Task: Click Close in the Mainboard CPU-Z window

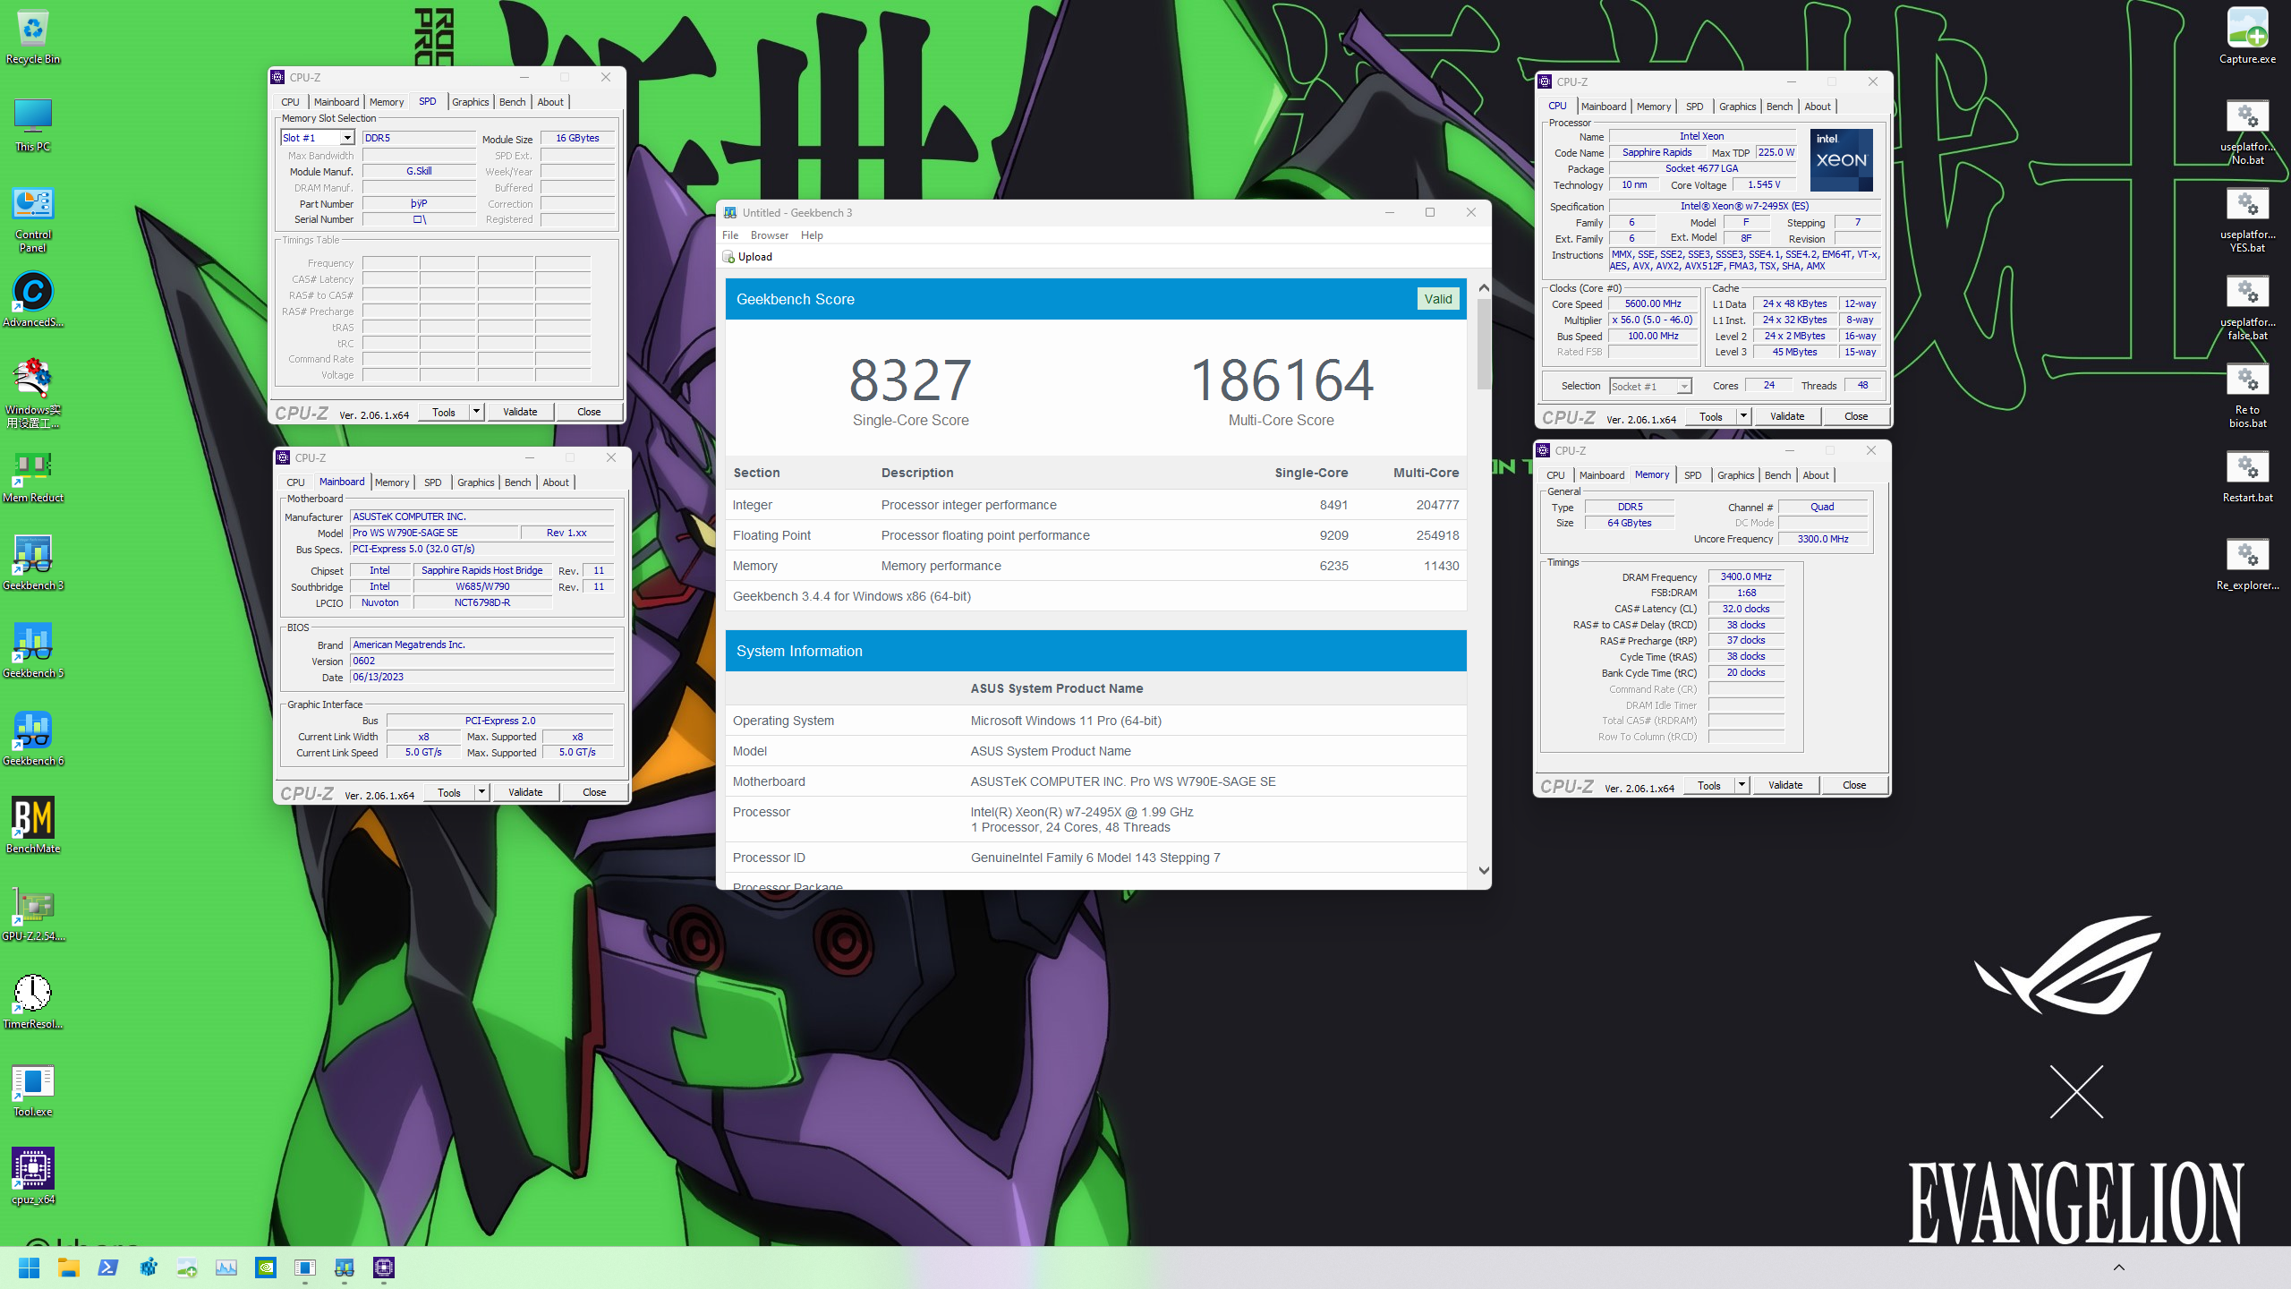Action: click(x=594, y=792)
